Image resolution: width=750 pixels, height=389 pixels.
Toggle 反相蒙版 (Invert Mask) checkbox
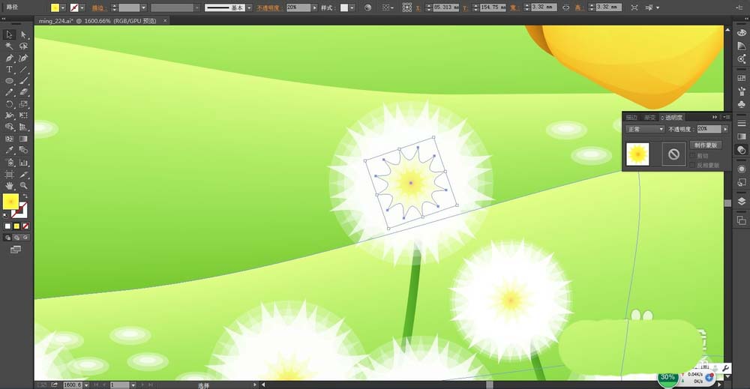coord(692,165)
